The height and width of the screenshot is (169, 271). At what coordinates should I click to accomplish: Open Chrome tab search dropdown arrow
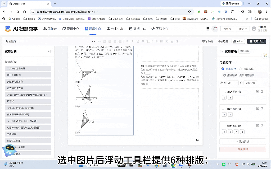(4, 4)
